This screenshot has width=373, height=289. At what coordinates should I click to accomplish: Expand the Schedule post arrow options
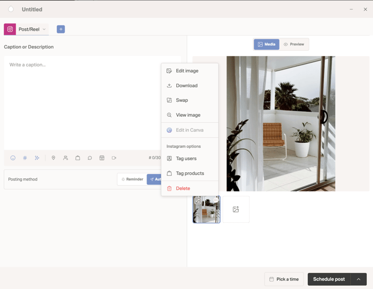point(359,279)
